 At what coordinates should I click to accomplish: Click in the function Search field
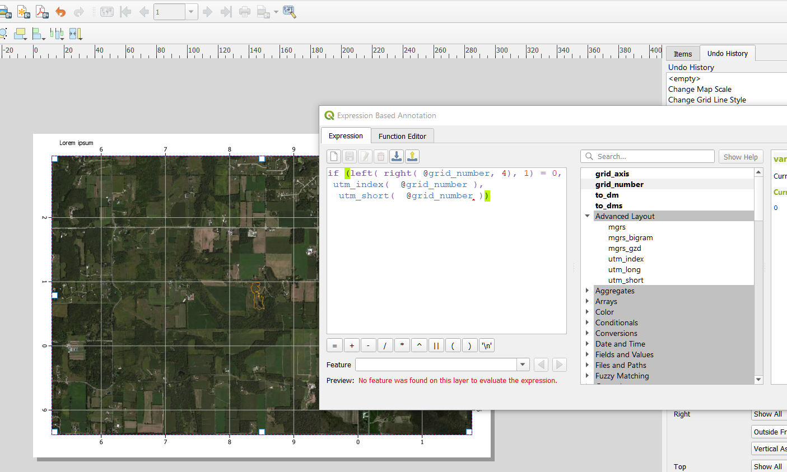(x=648, y=156)
